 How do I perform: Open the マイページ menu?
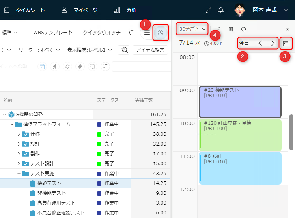(80, 10)
